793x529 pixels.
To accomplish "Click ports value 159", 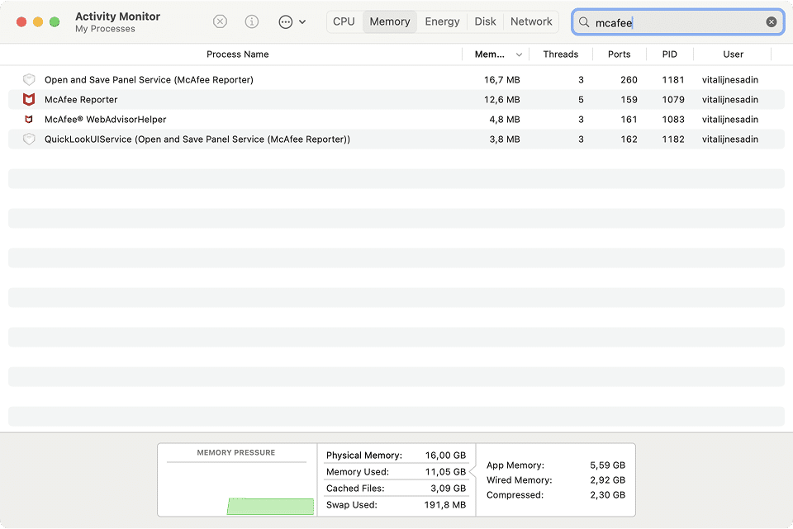I will pyautogui.click(x=629, y=100).
